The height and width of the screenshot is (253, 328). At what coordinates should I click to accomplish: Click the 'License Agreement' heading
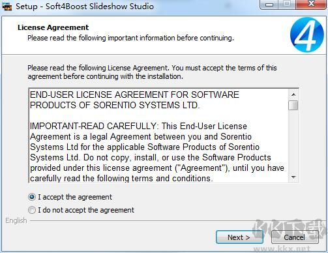pyautogui.click(x=53, y=27)
